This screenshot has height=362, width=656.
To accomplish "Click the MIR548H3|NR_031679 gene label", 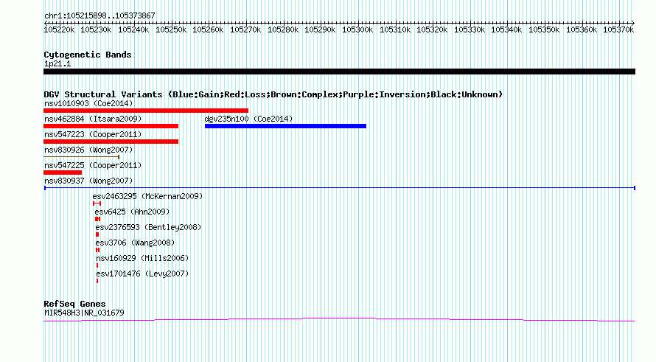I will 84,313.
